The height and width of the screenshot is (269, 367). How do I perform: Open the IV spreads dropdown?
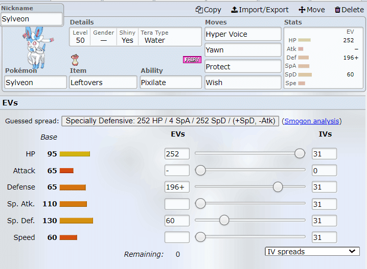tap(312, 252)
